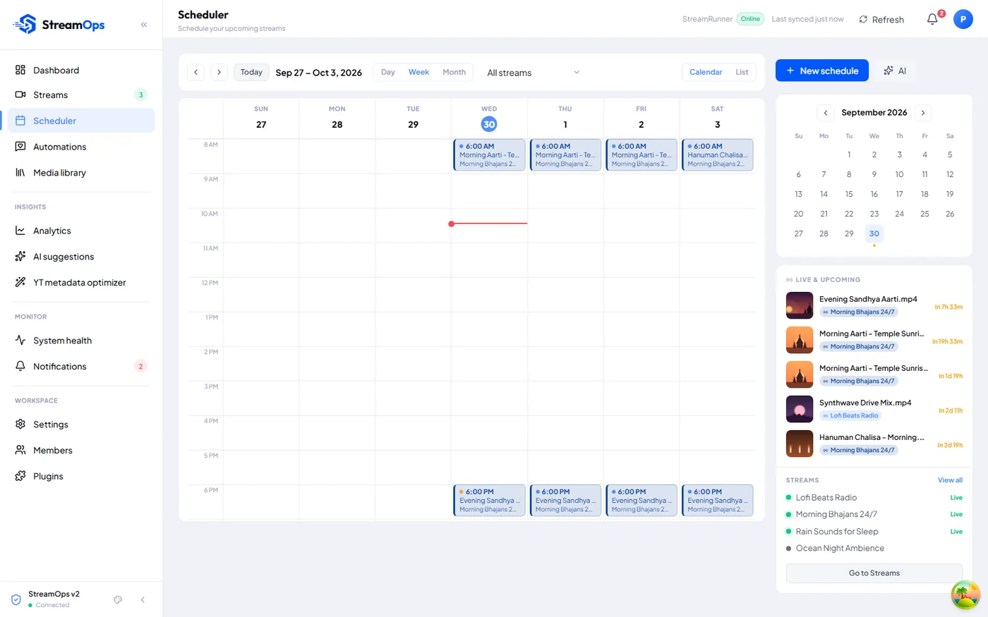Show next month in mini calendar
The height and width of the screenshot is (617, 988).
923,113
